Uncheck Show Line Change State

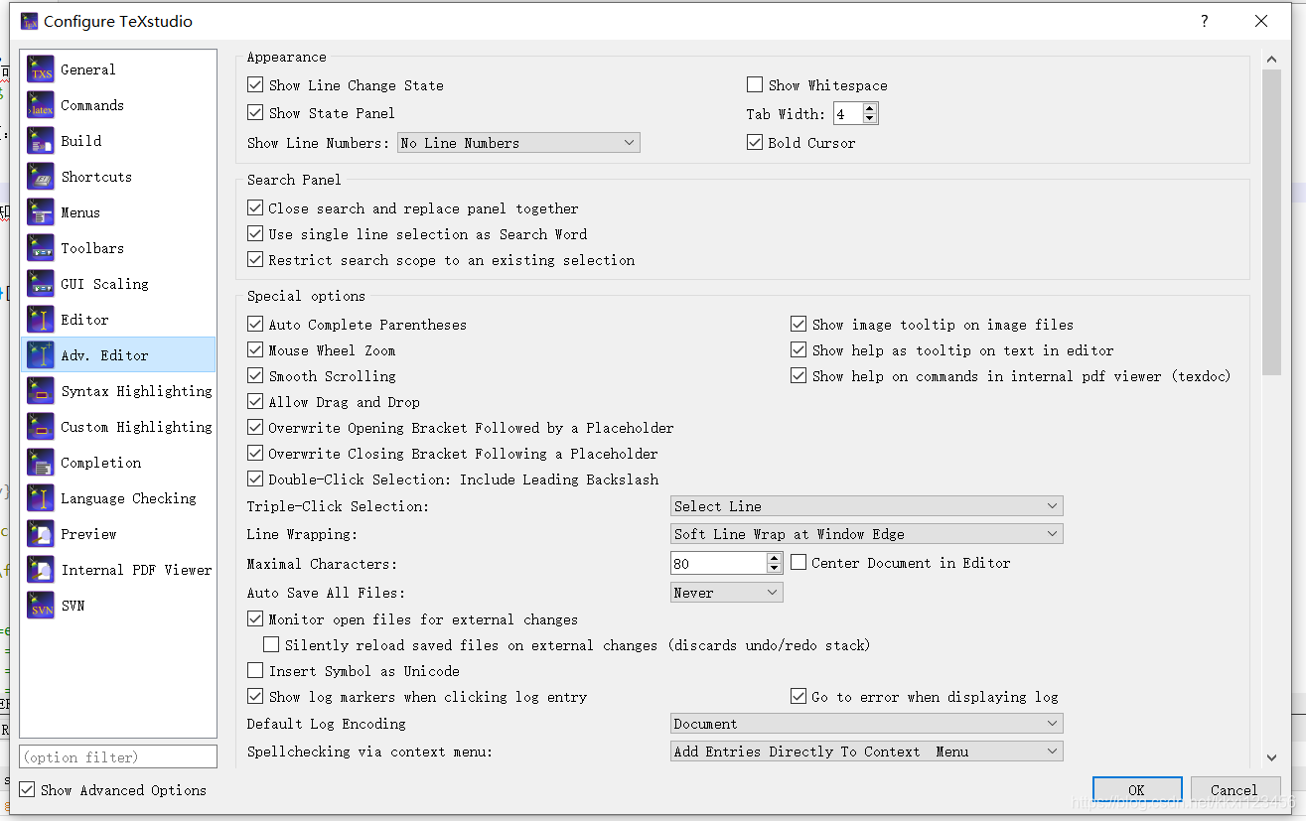click(255, 85)
